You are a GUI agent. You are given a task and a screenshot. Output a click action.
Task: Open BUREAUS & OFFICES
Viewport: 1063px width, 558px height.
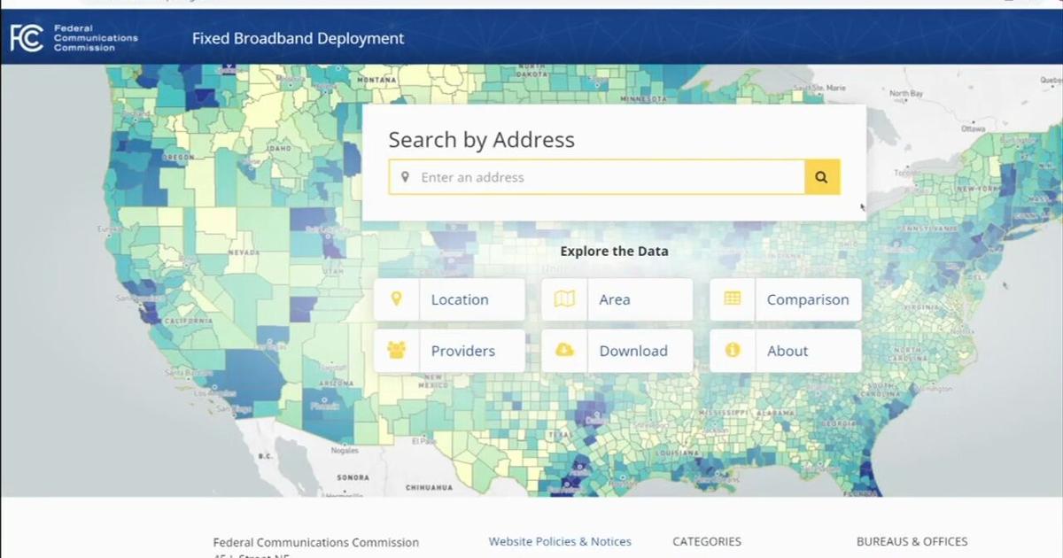pos(912,541)
